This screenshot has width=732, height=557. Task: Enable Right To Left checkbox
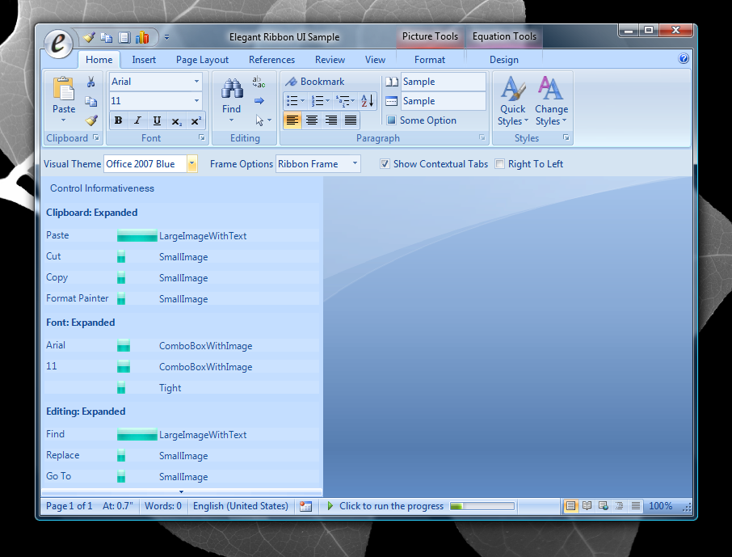click(499, 164)
